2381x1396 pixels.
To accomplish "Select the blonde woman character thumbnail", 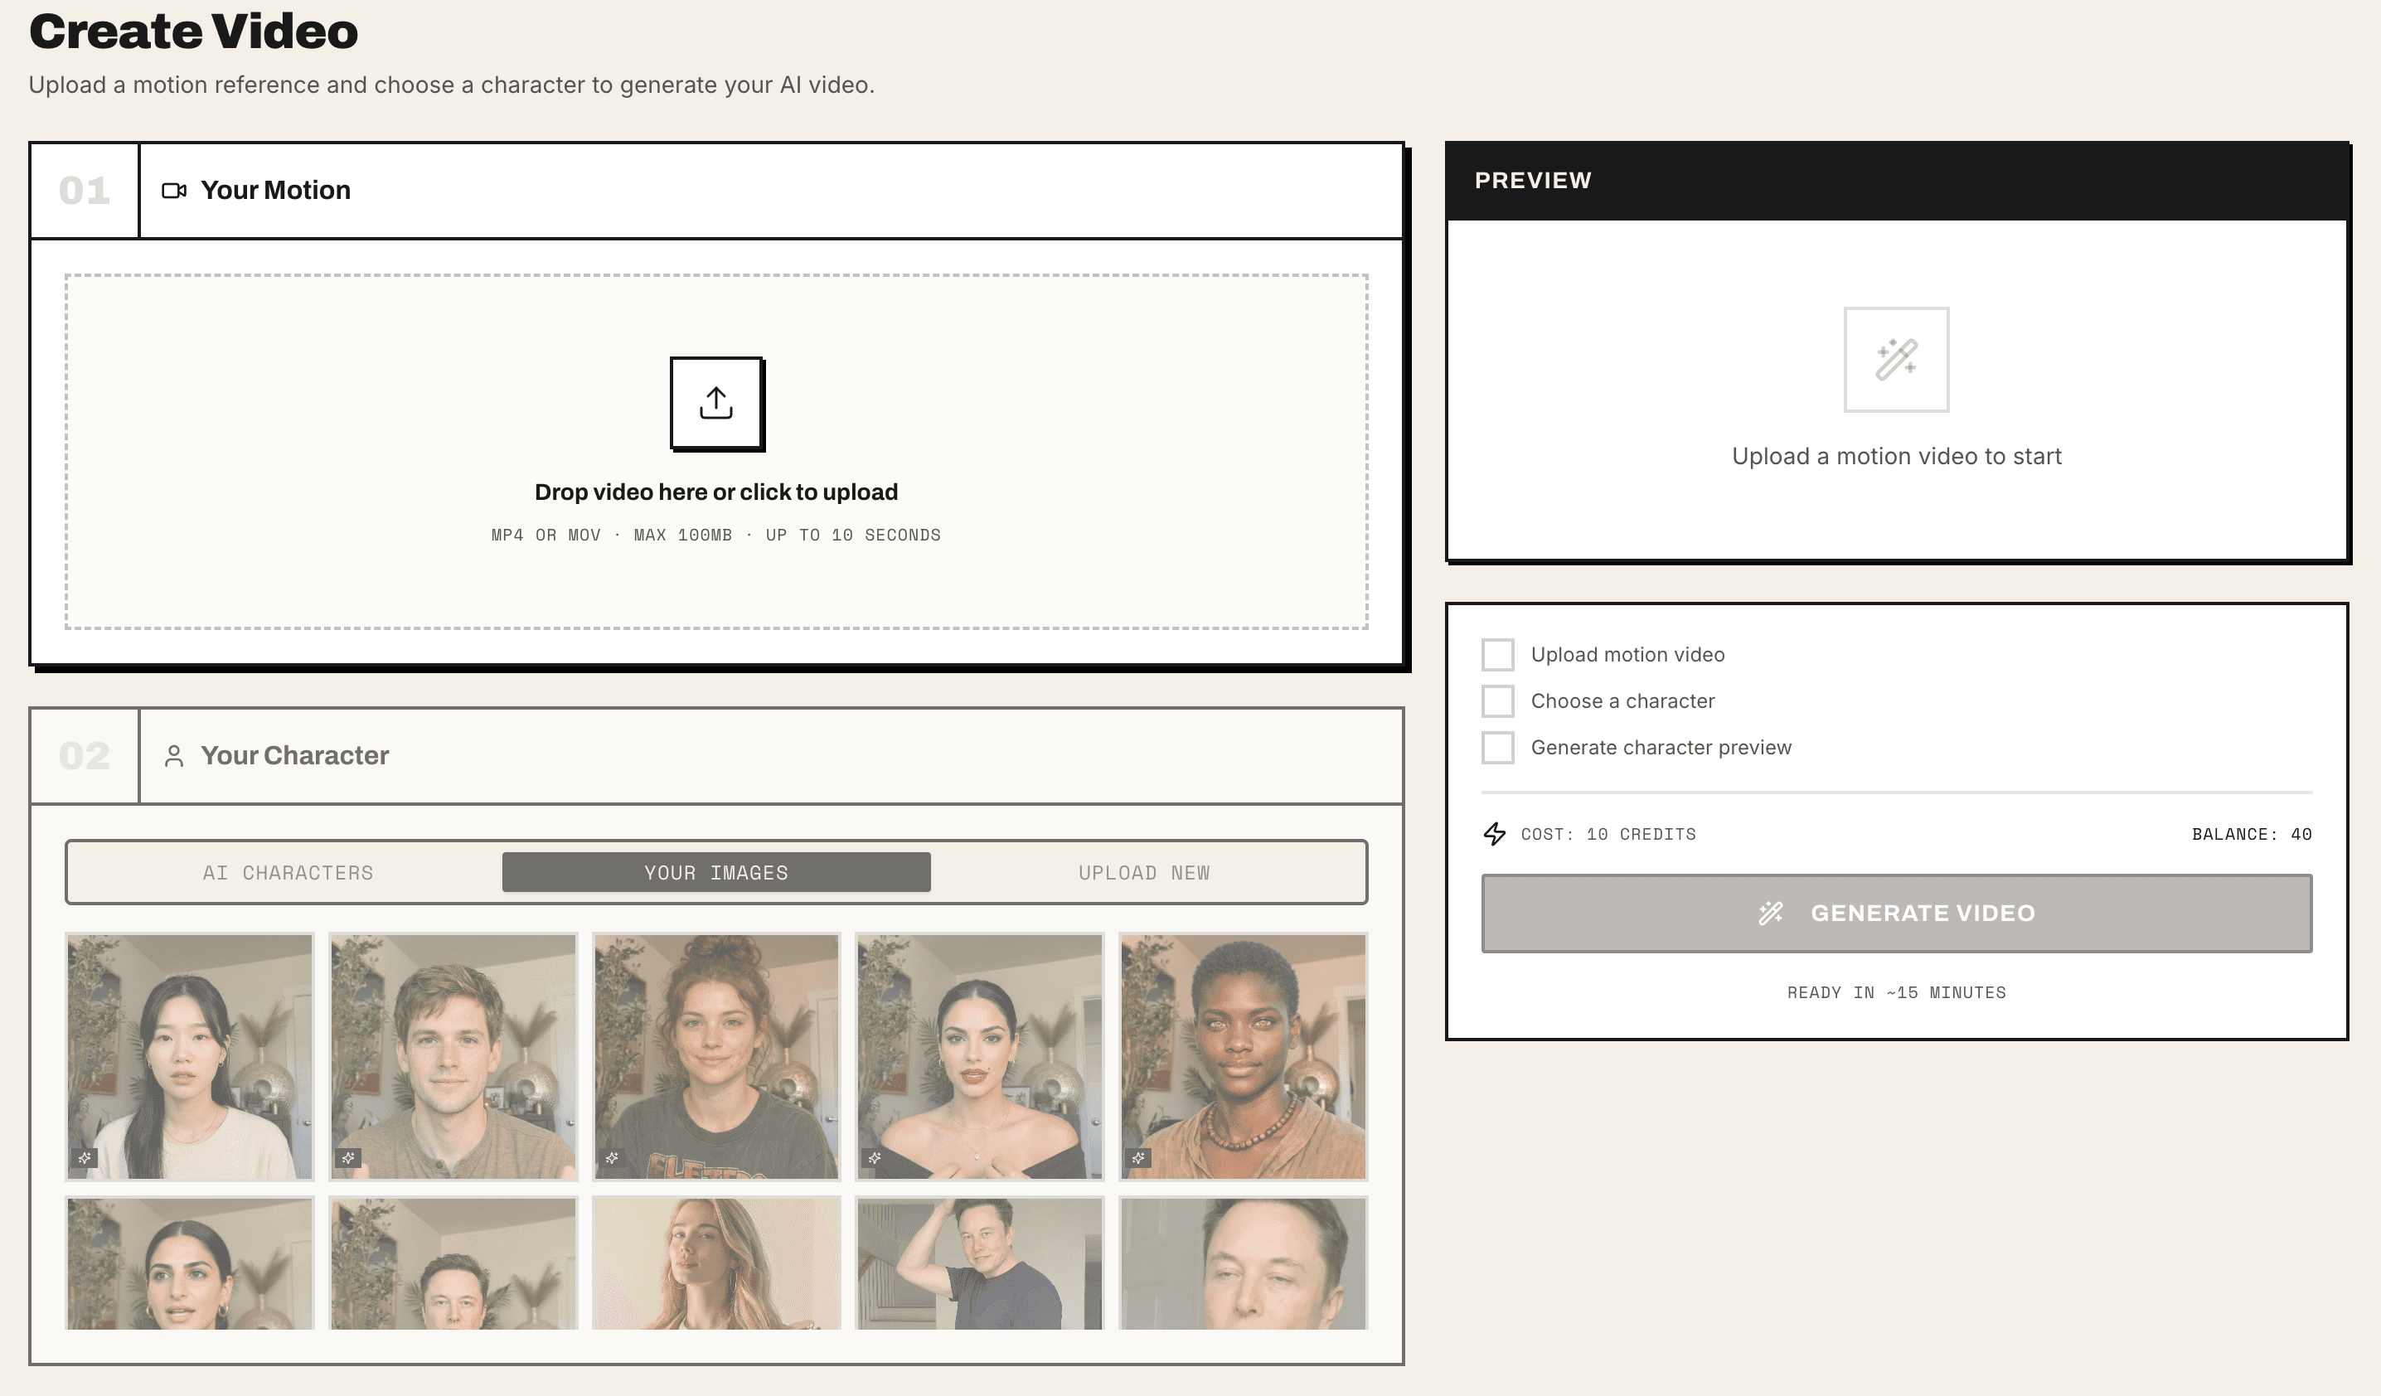I will click(x=716, y=1266).
